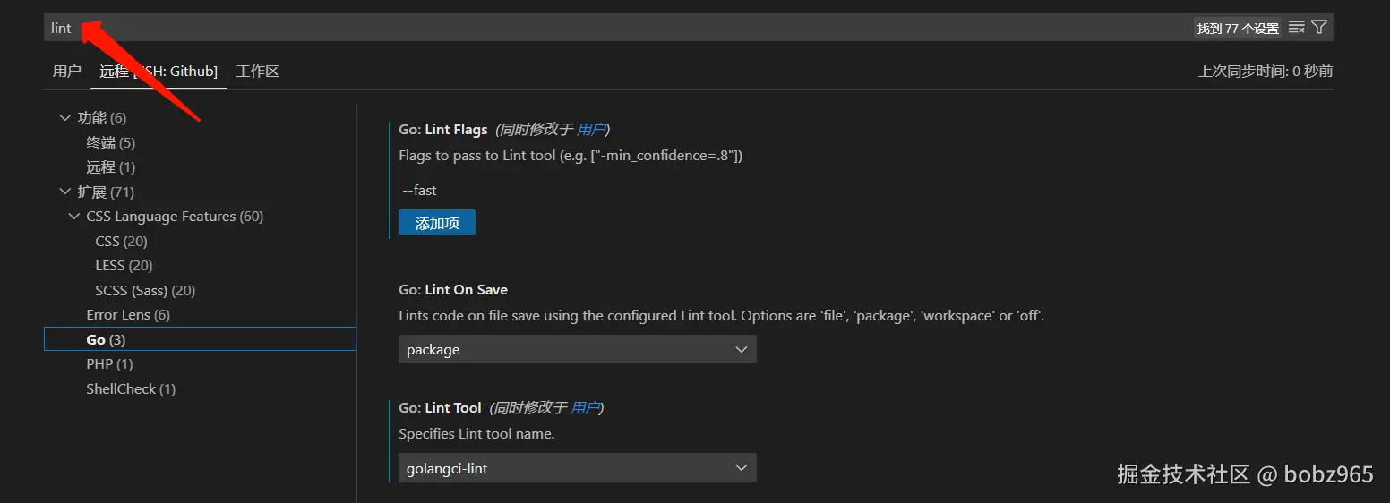This screenshot has height=503, width=1390.
Task: Click the 添加项 button under Lint Flags
Action: coord(437,223)
